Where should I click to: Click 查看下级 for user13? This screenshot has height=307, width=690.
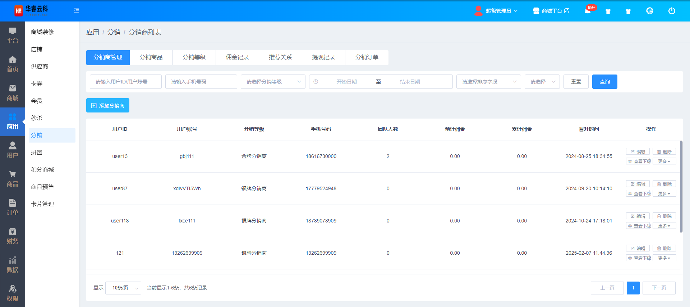pyautogui.click(x=639, y=162)
